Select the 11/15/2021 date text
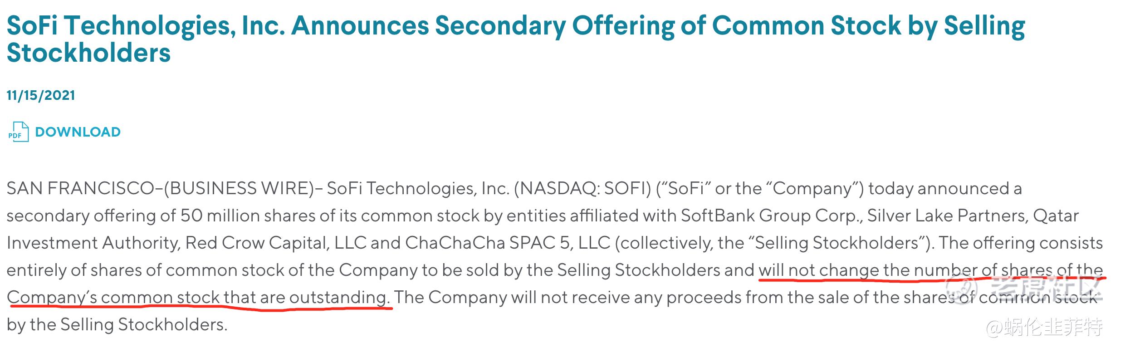The width and height of the screenshot is (1125, 353). (41, 95)
